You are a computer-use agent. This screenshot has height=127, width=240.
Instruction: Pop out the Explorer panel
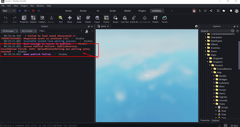[x=234, y=26]
